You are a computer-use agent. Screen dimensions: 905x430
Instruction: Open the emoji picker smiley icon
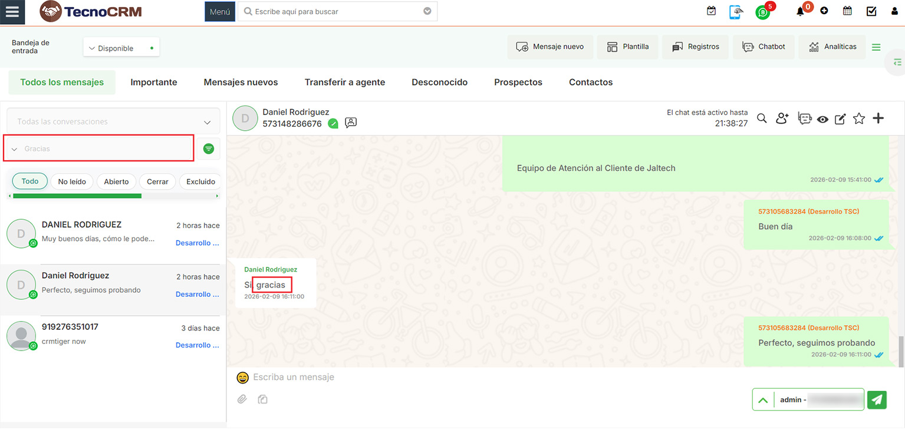pos(242,378)
